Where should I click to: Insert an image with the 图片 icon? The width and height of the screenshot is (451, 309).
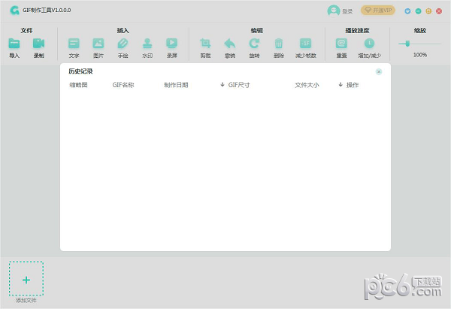click(x=98, y=44)
